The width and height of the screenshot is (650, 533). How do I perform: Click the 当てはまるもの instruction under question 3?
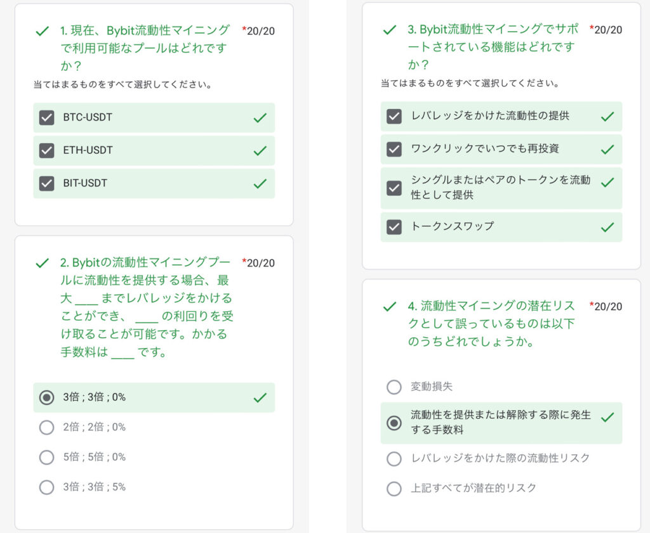(470, 84)
